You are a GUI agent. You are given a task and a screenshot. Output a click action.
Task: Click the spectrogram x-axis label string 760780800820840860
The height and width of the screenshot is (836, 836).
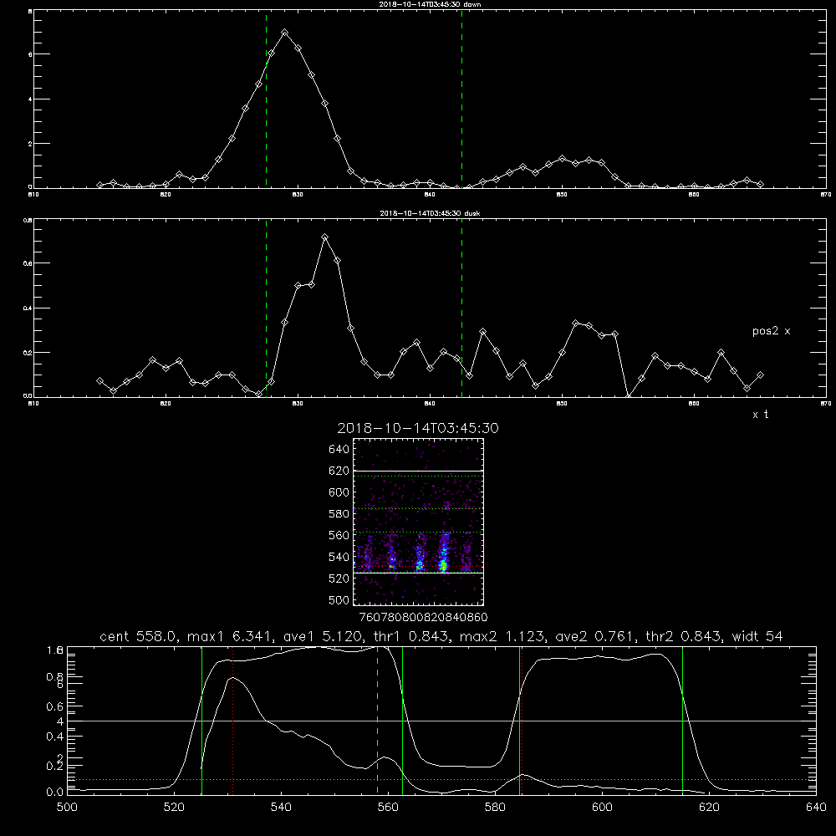coord(423,618)
